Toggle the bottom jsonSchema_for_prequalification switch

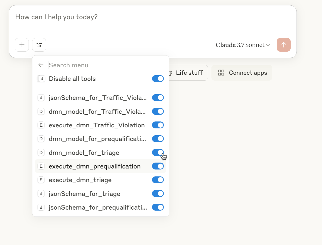(x=158, y=207)
